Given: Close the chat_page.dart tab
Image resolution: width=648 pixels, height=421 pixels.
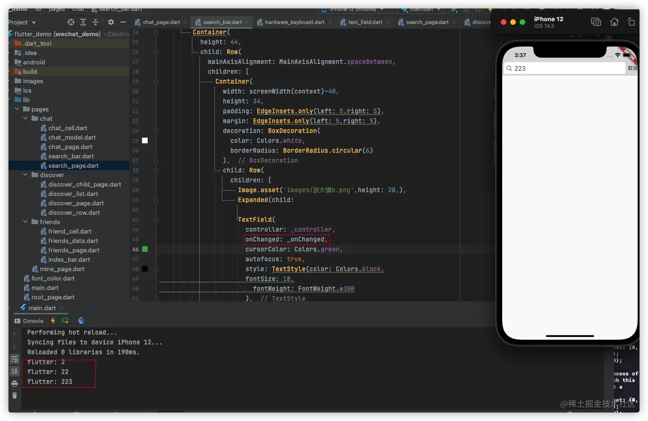Looking at the screenshot, I should (x=185, y=22).
